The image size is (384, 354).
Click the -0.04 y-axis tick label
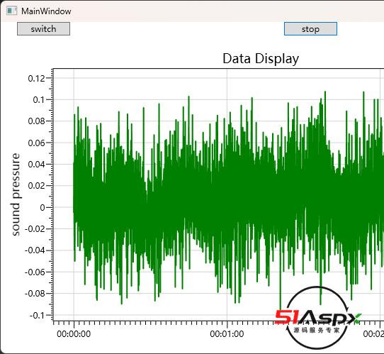[35, 250]
